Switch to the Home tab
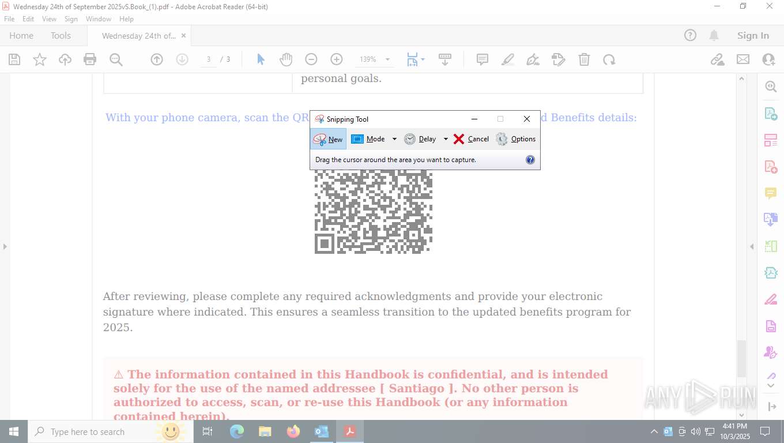 (x=21, y=35)
